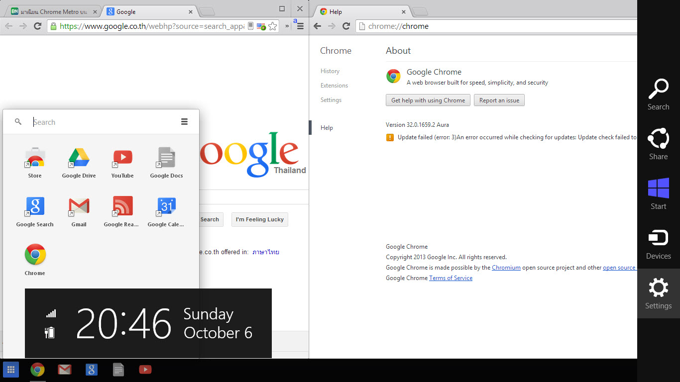
Task: Launch Google Drive from app launcher
Action: [79, 163]
